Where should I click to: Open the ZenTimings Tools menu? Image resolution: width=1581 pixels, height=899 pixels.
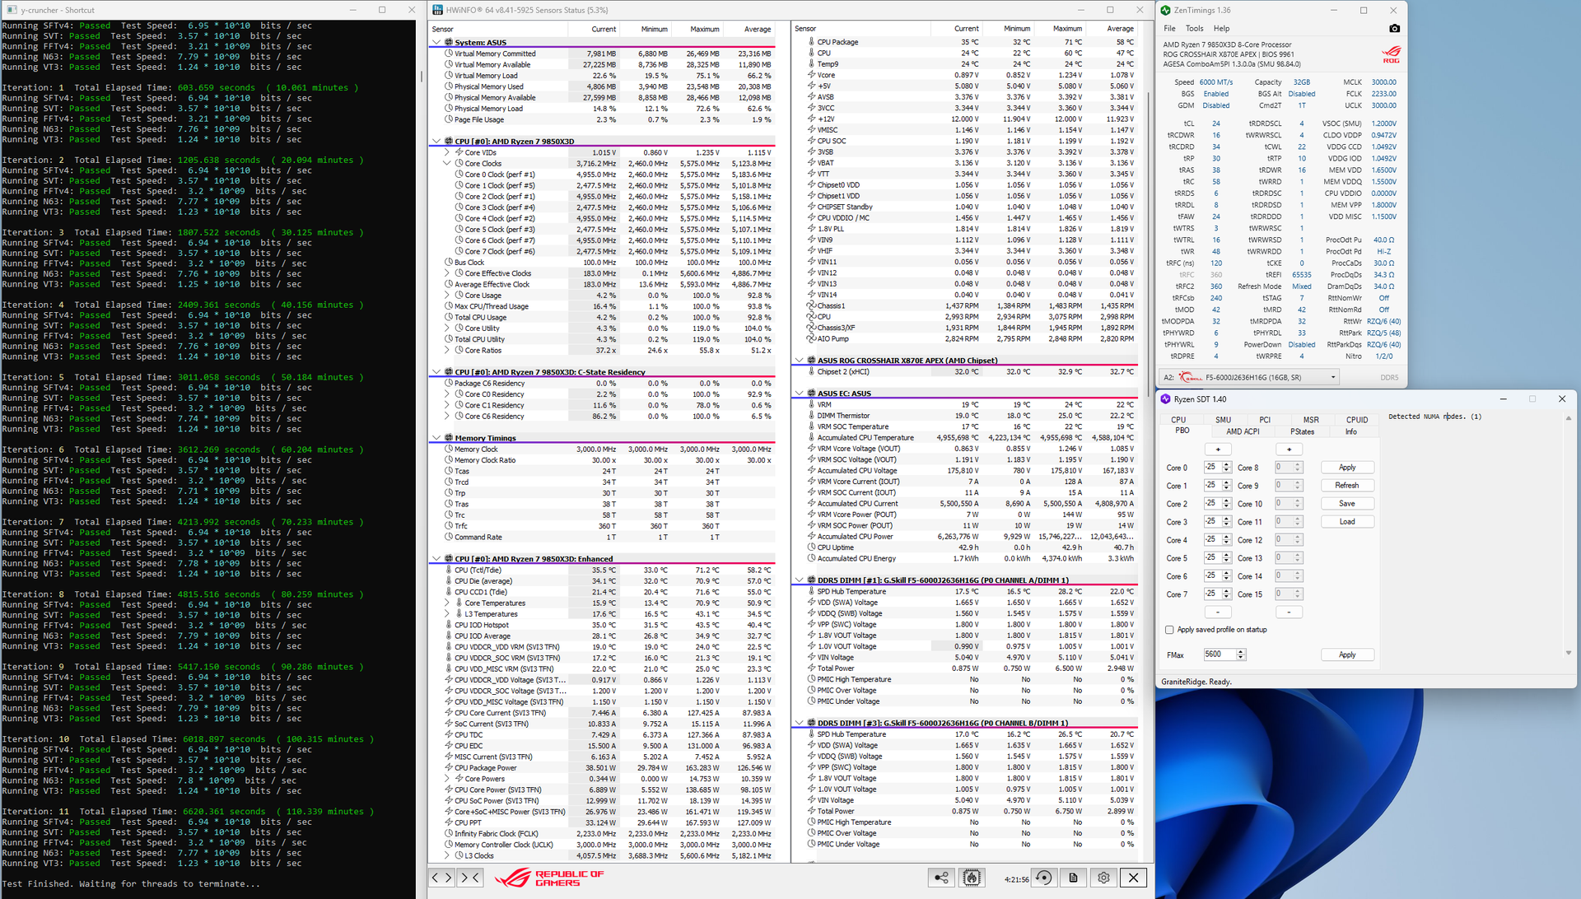1194,28
